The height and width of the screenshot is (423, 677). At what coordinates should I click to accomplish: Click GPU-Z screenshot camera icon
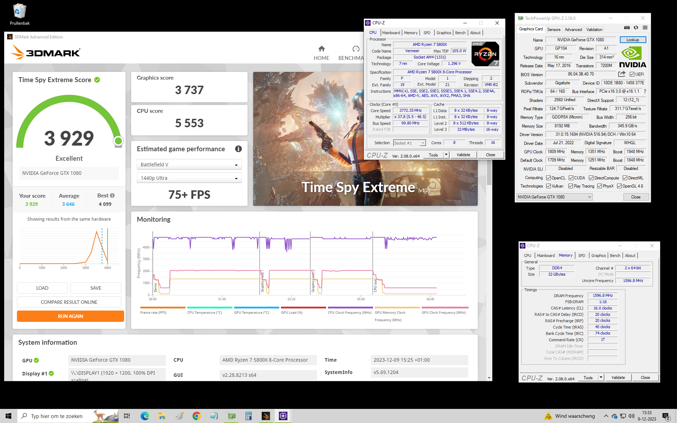pos(627,28)
